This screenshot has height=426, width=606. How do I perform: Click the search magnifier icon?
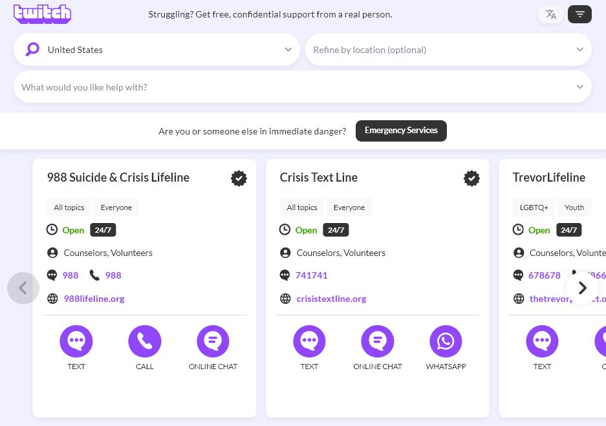32,49
